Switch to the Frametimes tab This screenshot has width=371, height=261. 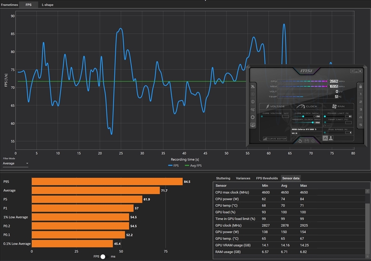pos(9,4)
